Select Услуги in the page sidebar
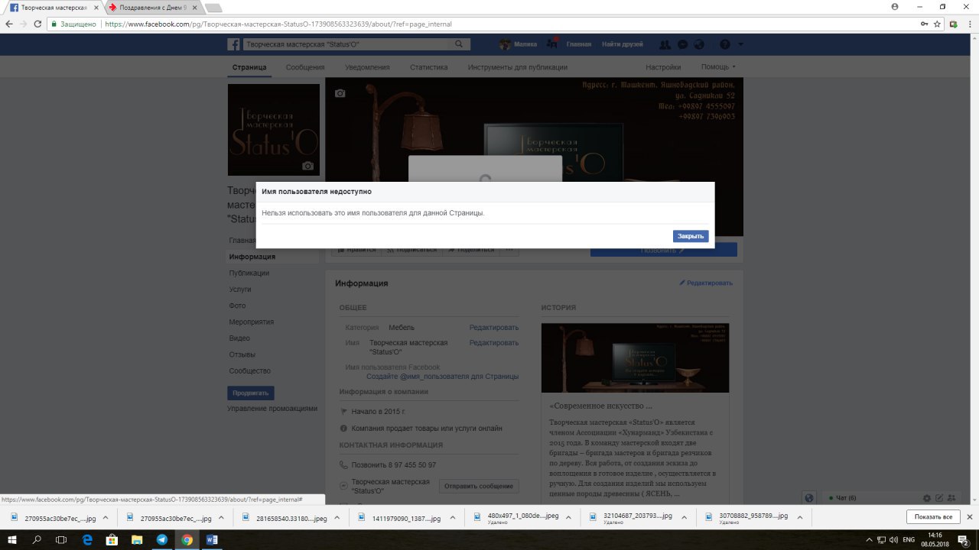Image resolution: width=979 pixels, height=550 pixels. point(240,290)
